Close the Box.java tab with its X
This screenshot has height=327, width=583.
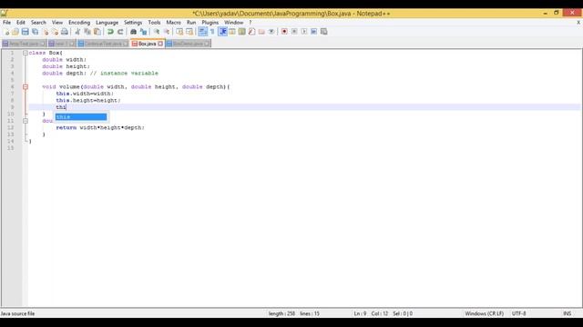160,44
